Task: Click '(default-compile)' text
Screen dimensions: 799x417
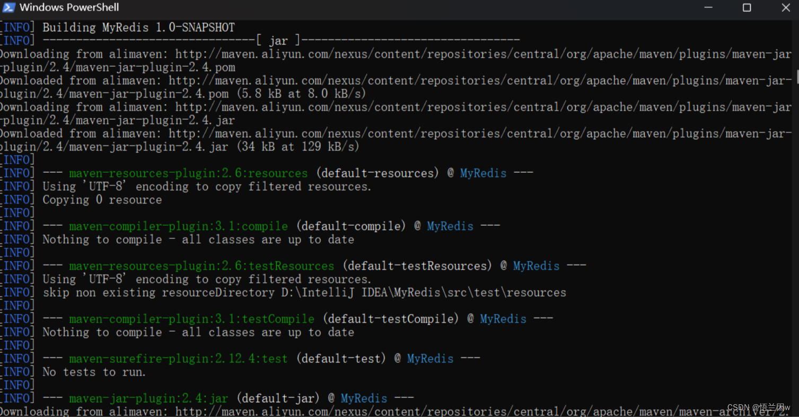Action: click(x=351, y=226)
